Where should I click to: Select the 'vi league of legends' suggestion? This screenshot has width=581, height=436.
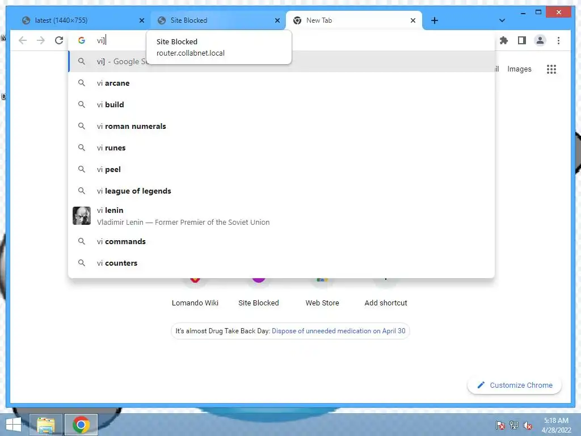click(x=281, y=191)
